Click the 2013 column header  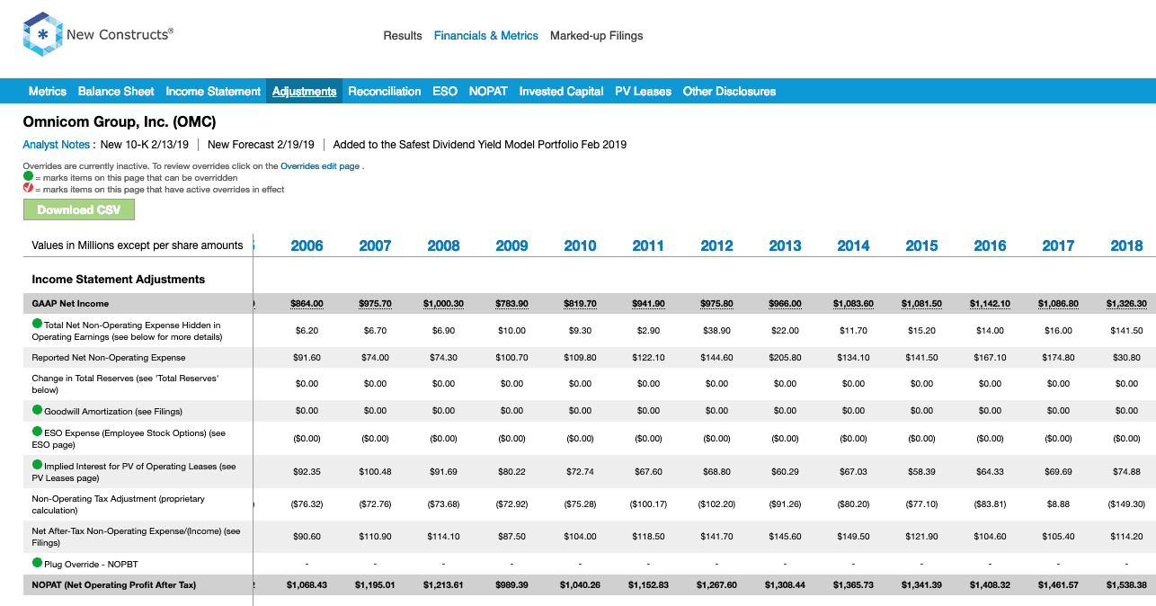[x=786, y=245]
